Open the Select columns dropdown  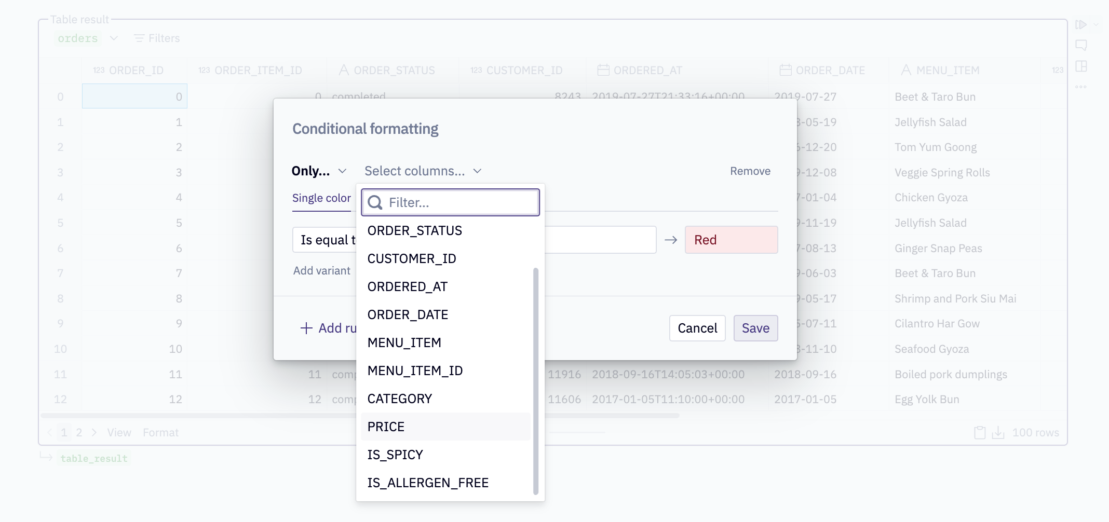pyautogui.click(x=423, y=171)
